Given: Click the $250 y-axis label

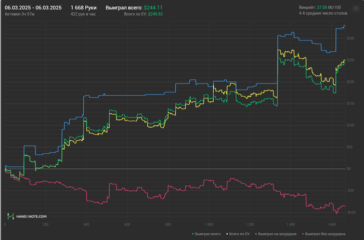Looking at the screenshot, I should (350, 60).
